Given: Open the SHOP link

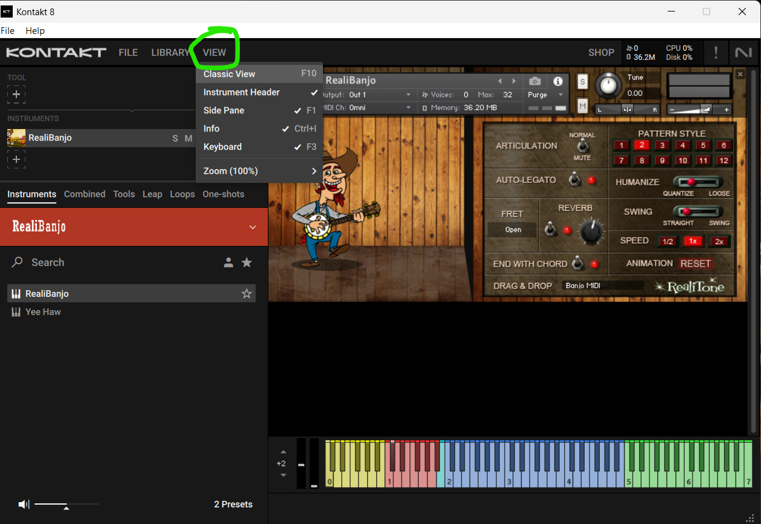Looking at the screenshot, I should point(601,53).
